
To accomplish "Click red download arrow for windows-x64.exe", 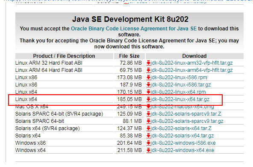I will [x=148, y=150].
